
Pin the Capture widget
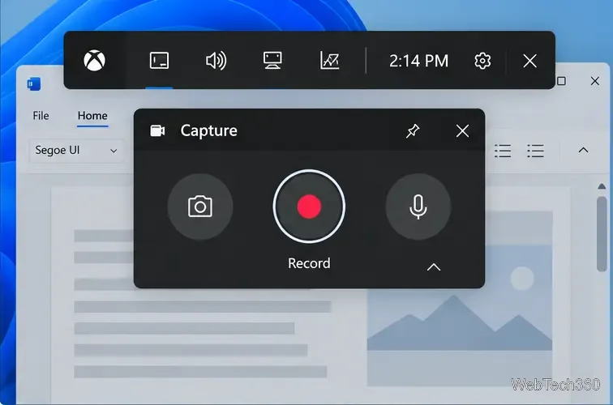[413, 131]
